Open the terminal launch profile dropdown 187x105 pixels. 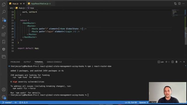(x=169, y=62)
